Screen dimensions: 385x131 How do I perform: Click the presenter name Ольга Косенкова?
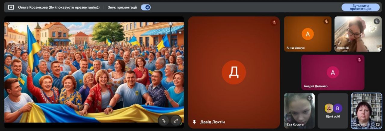pyautogui.click(x=59, y=7)
